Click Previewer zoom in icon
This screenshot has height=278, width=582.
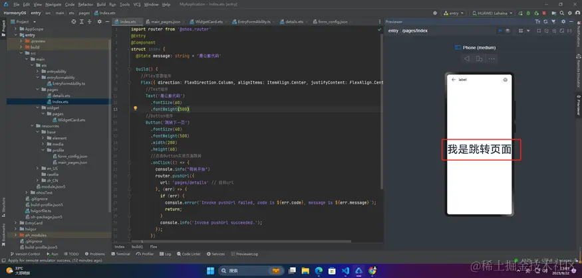click(x=554, y=31)
